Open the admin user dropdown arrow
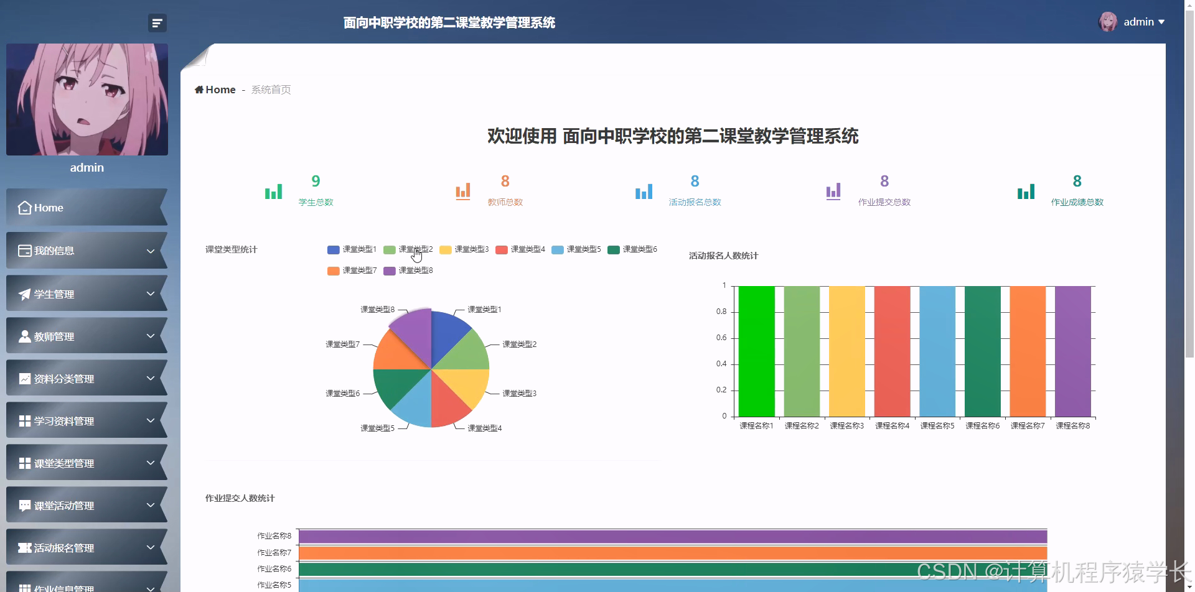Screen dimensions: 1195x592 (1161, 22)
